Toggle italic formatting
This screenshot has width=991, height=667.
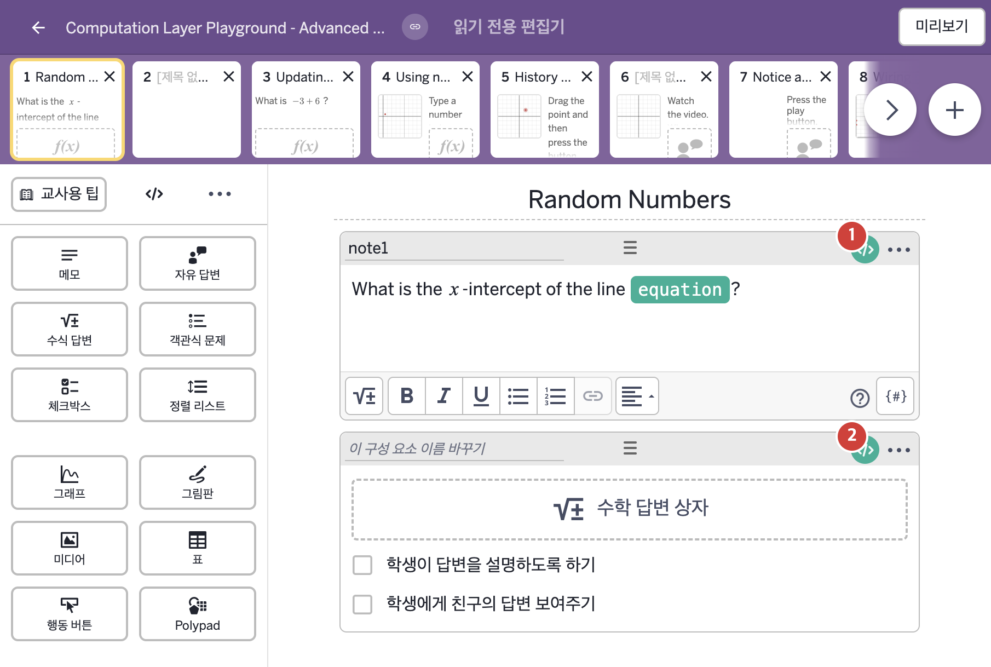point(444,396)
